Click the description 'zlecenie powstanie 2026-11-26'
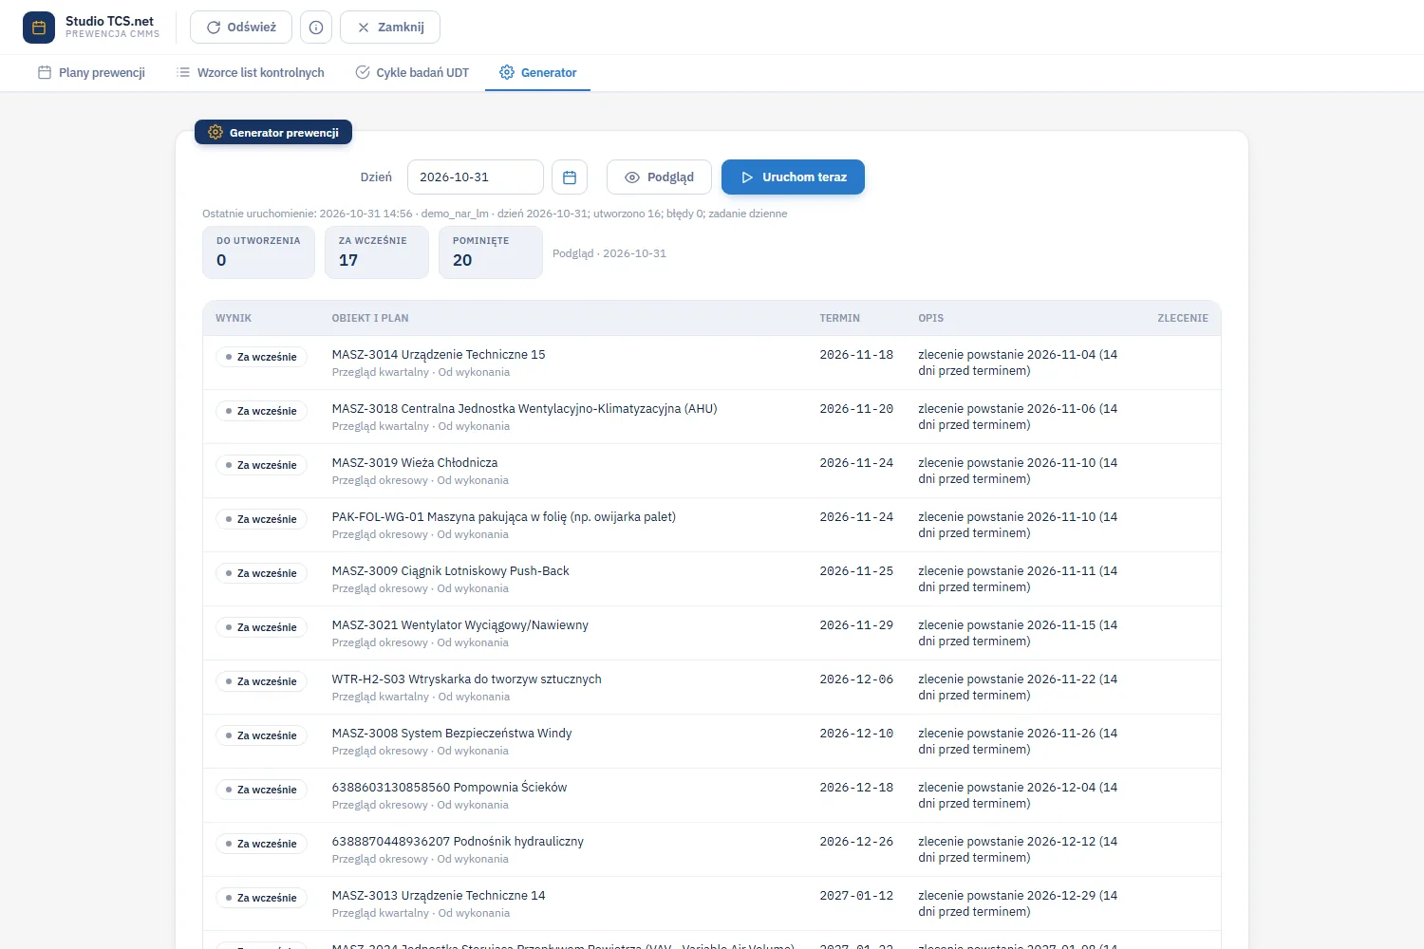The width and height of the screenshot is (1424, 949). pos(1018,741)
